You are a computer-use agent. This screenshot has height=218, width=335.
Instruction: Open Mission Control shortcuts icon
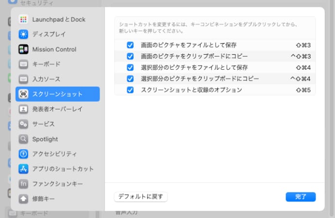tap(24, 49)
